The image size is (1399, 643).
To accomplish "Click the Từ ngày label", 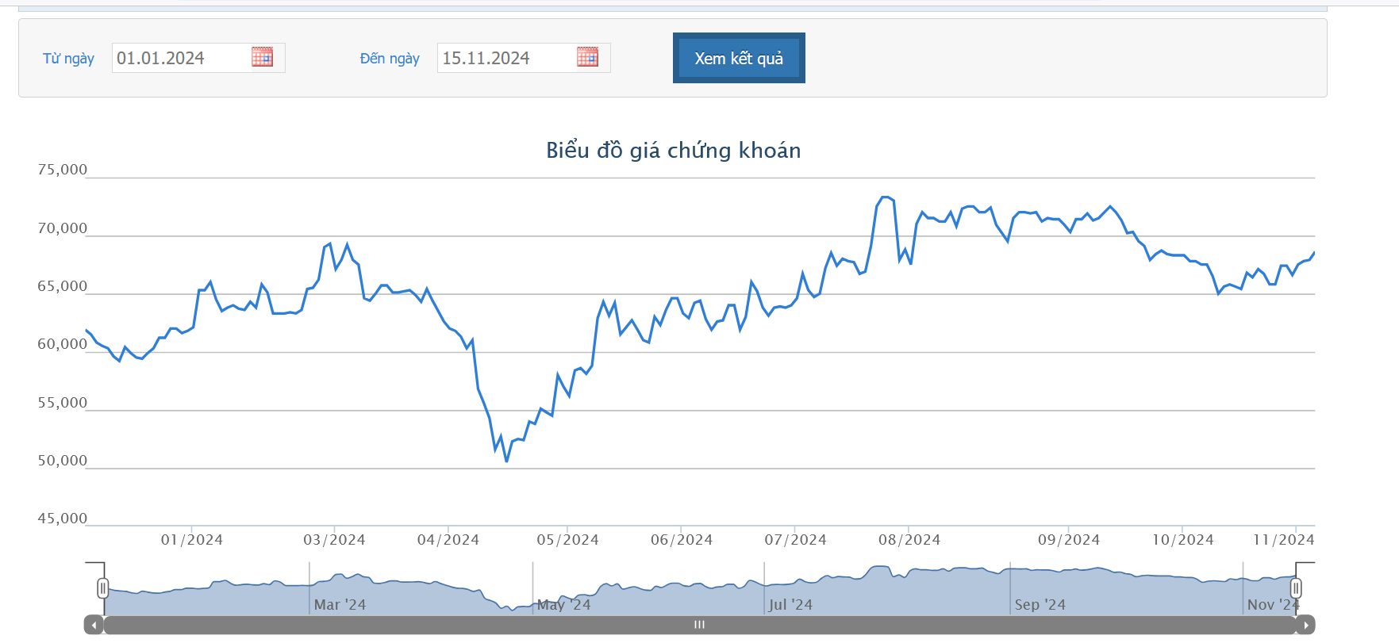I will pos(68,59).
